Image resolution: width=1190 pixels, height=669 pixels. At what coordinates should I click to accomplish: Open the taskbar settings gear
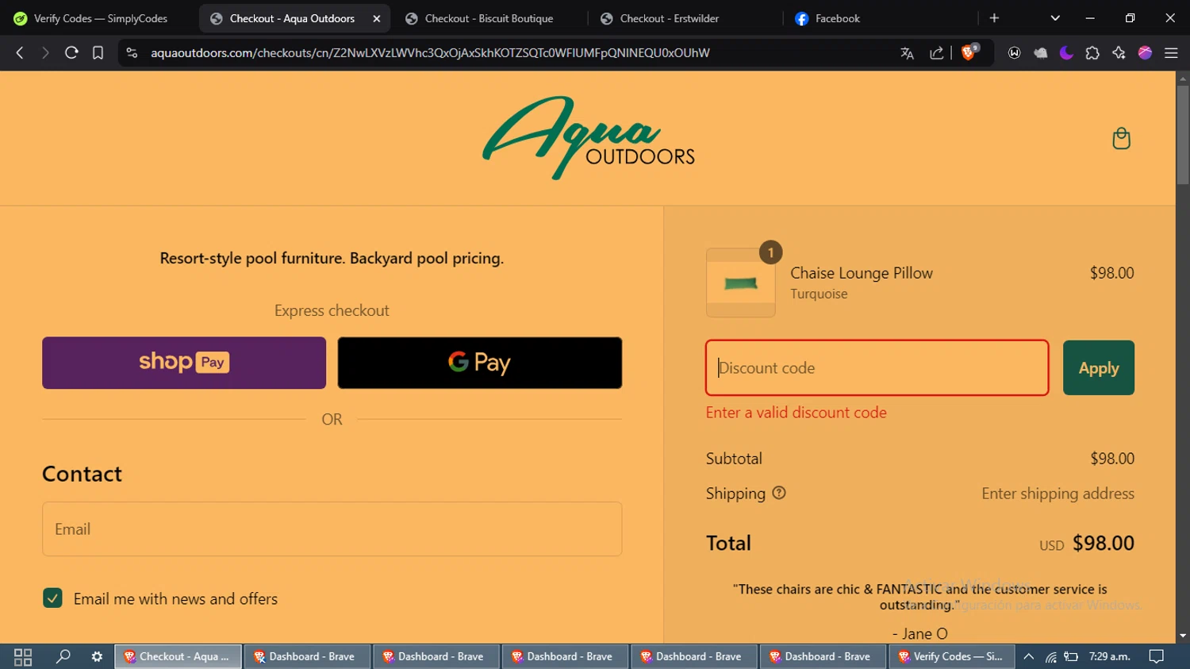[x=97, y=656]
